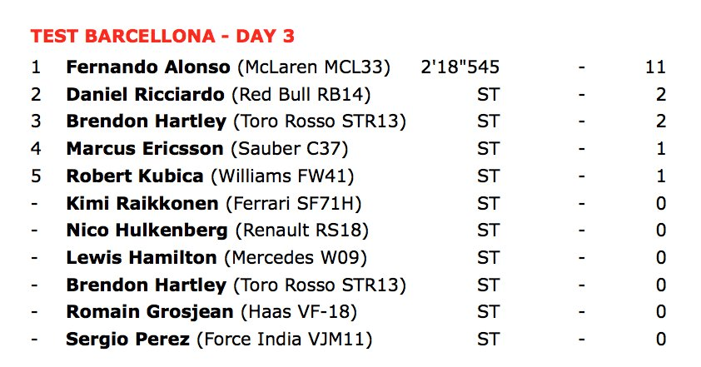
Task: Select Robert Kubica driver name
Action: [135, 176]
